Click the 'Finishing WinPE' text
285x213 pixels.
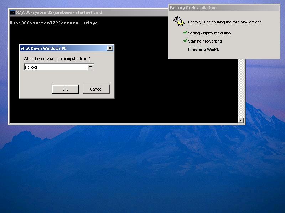(x=203, y=49)
